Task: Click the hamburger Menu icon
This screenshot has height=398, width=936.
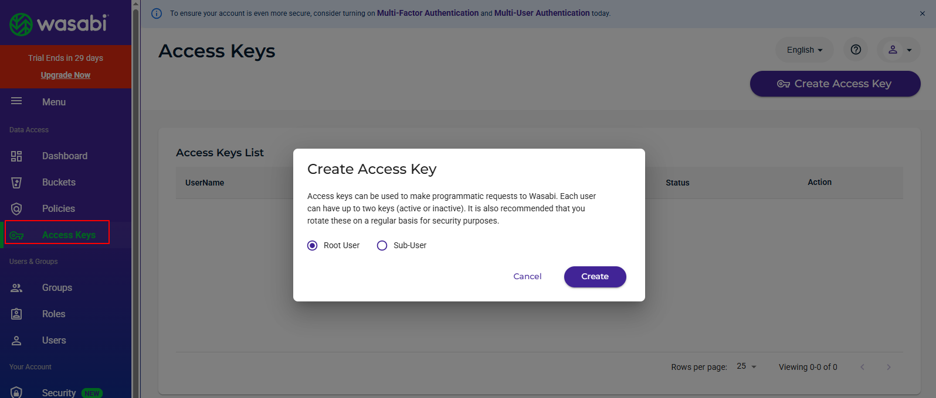Action: (16, 101)
